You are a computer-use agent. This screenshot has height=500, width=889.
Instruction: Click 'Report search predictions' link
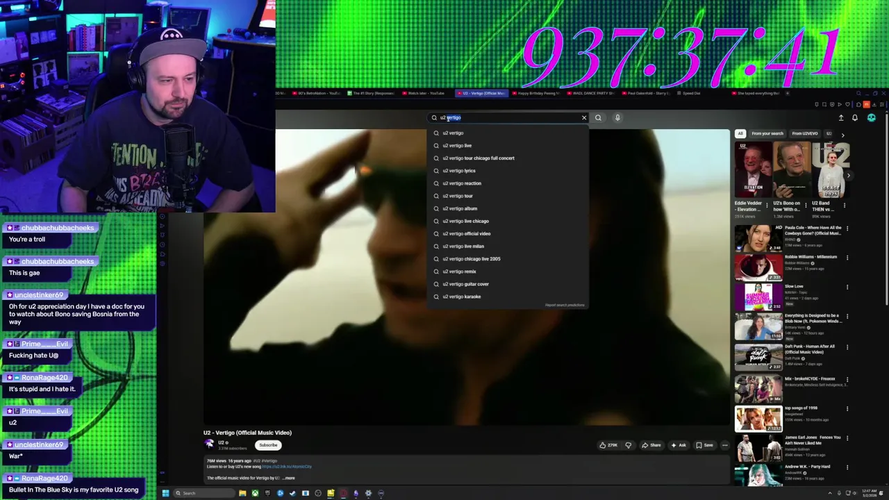point(565,305)
